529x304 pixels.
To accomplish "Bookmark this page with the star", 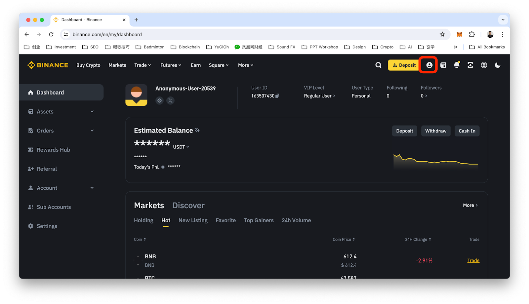I will (x=442, y=34).
